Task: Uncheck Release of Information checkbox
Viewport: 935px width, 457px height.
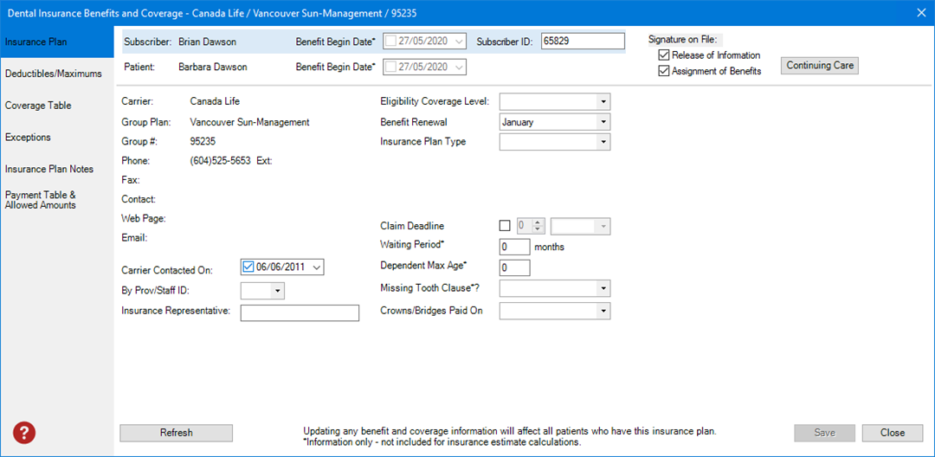Action: (x=664, y=55)
